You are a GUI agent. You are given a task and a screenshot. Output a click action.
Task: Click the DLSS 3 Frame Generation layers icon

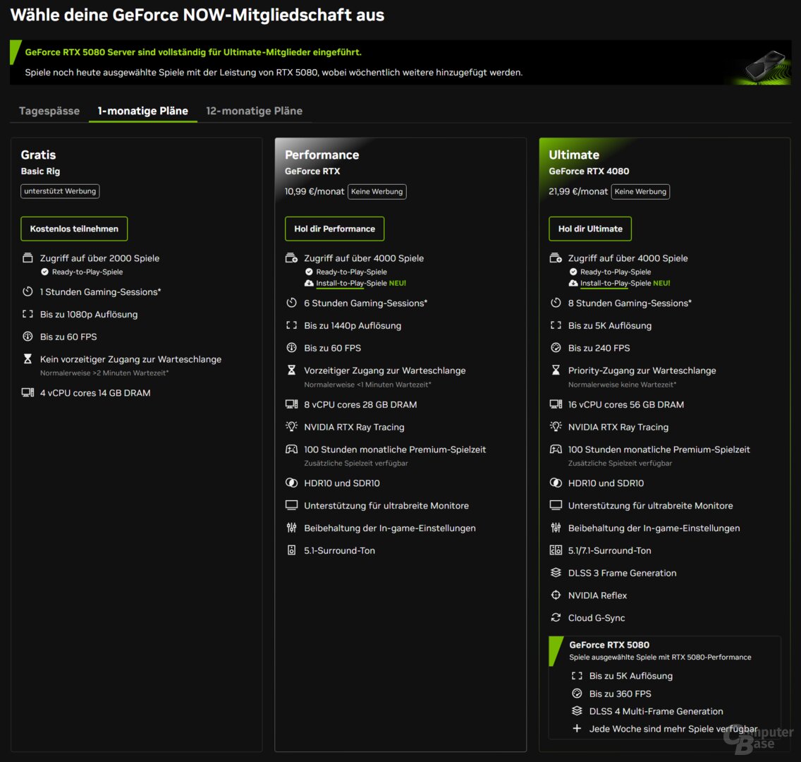[555, 573]
